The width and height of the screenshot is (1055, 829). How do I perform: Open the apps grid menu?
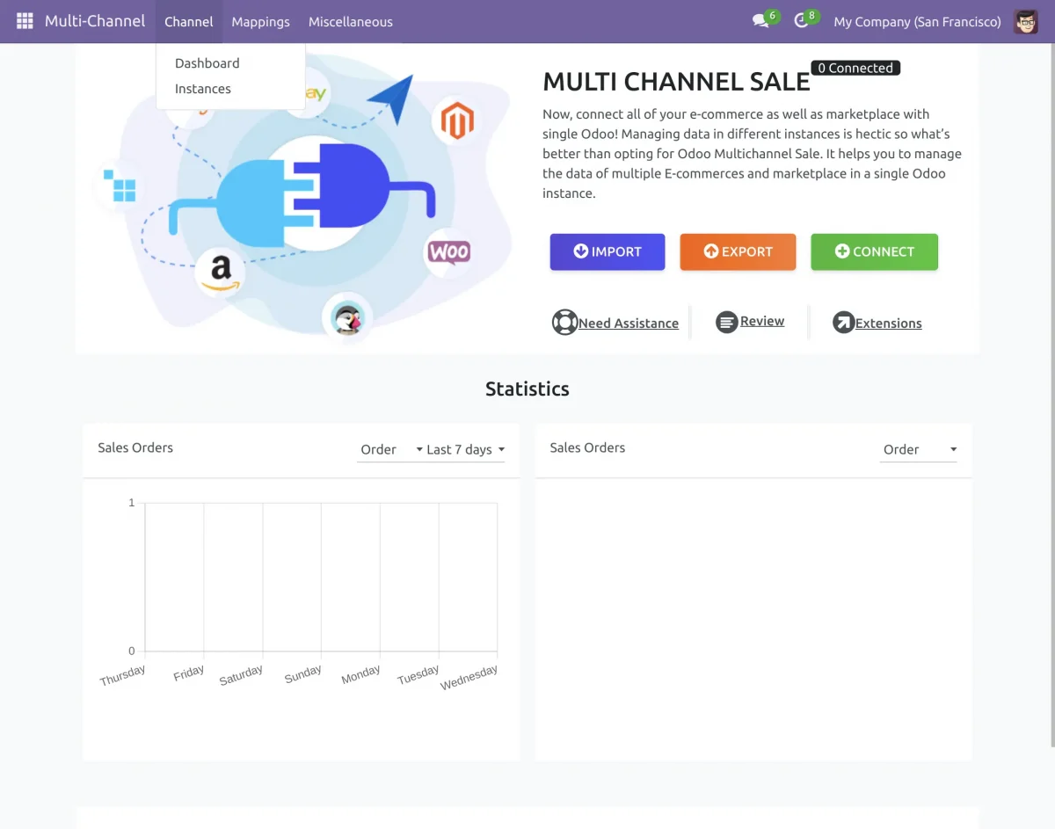click(x=23, y=20)
